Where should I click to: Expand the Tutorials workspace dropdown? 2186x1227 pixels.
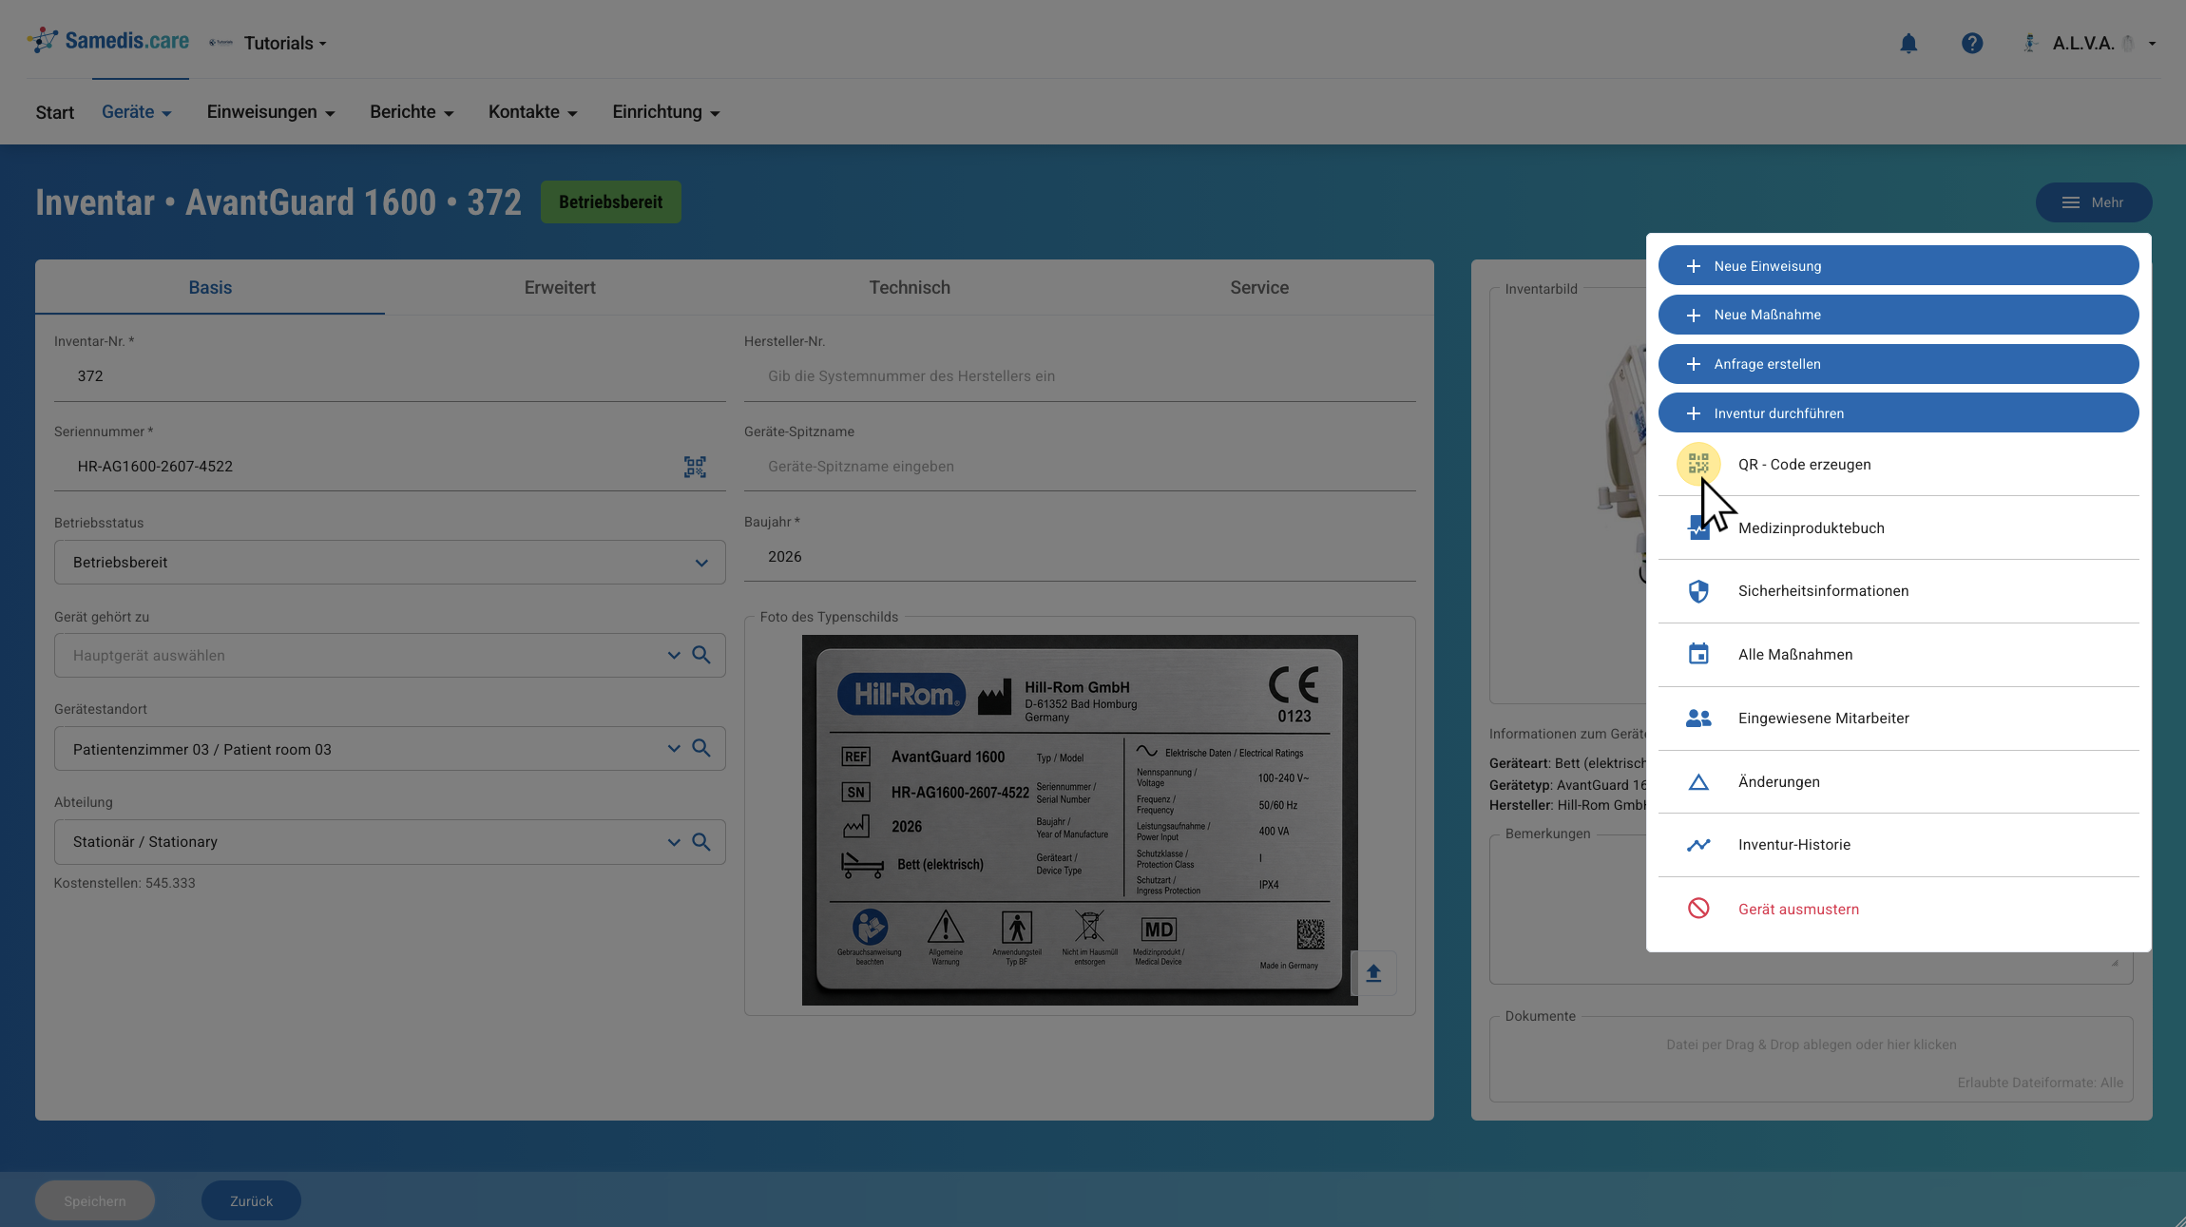(x=285, y=44)
